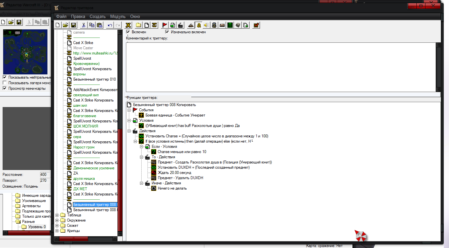Select the "SpellUvorot" trigger
The width and height of the screenshot is (449, 248).
click(x=82, y=58)
